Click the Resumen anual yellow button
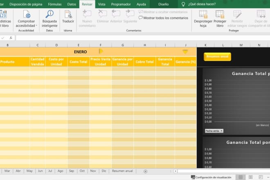Viewport: 270px width, 180px height. [x=217, y=57]
